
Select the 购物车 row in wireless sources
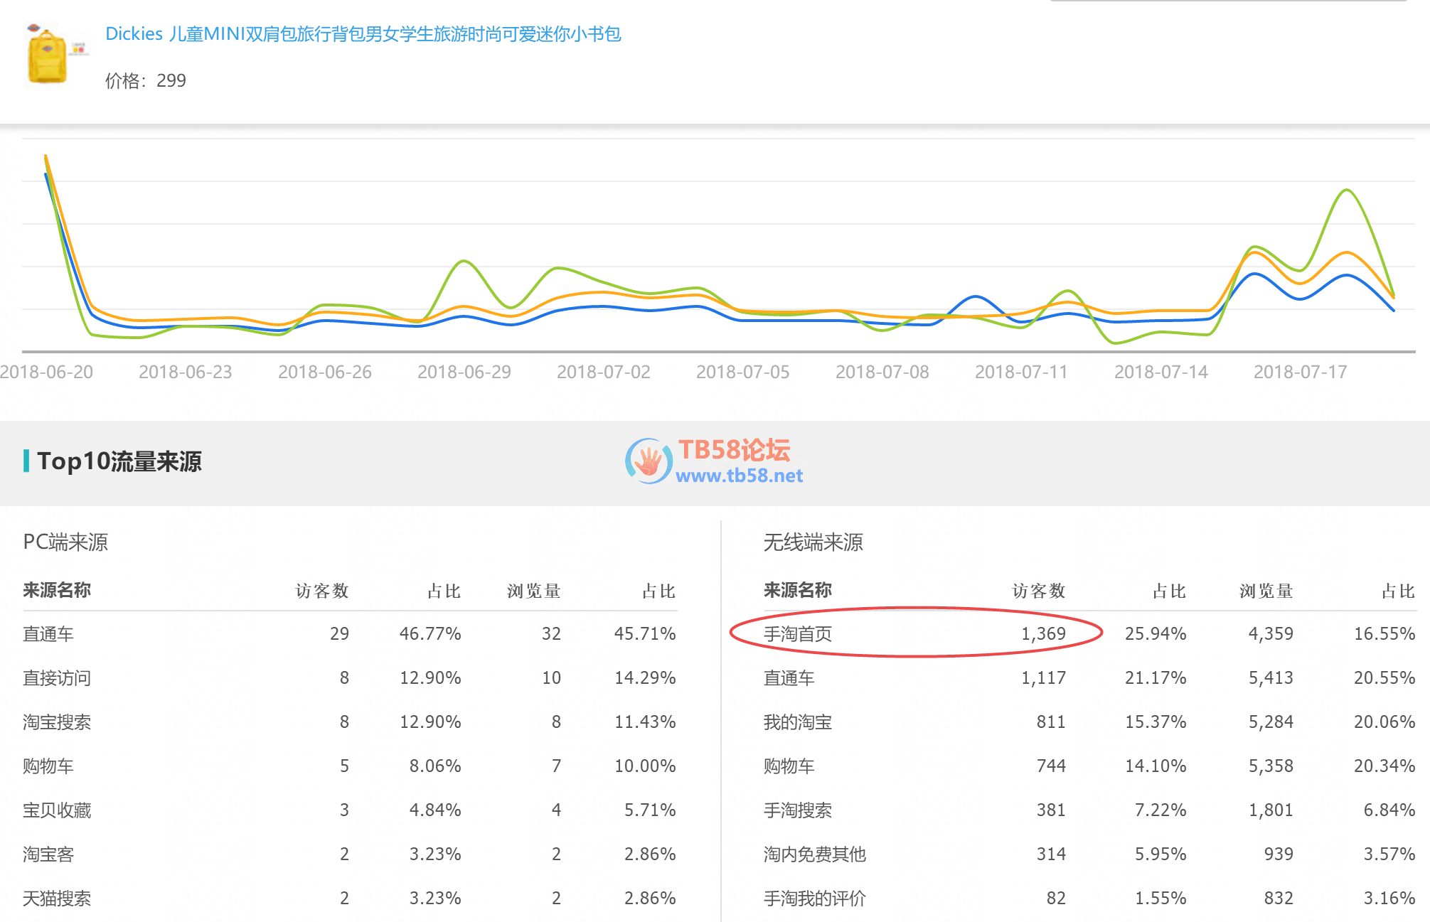(x=1089, y=766)
